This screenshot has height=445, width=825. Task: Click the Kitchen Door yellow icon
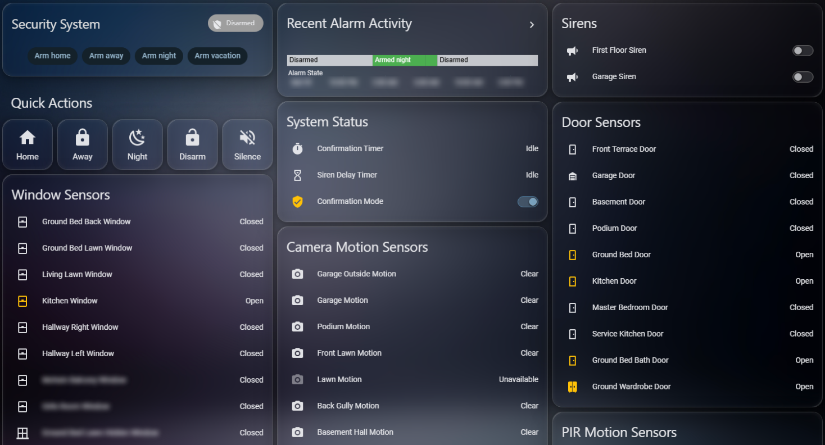coord(573,281)
